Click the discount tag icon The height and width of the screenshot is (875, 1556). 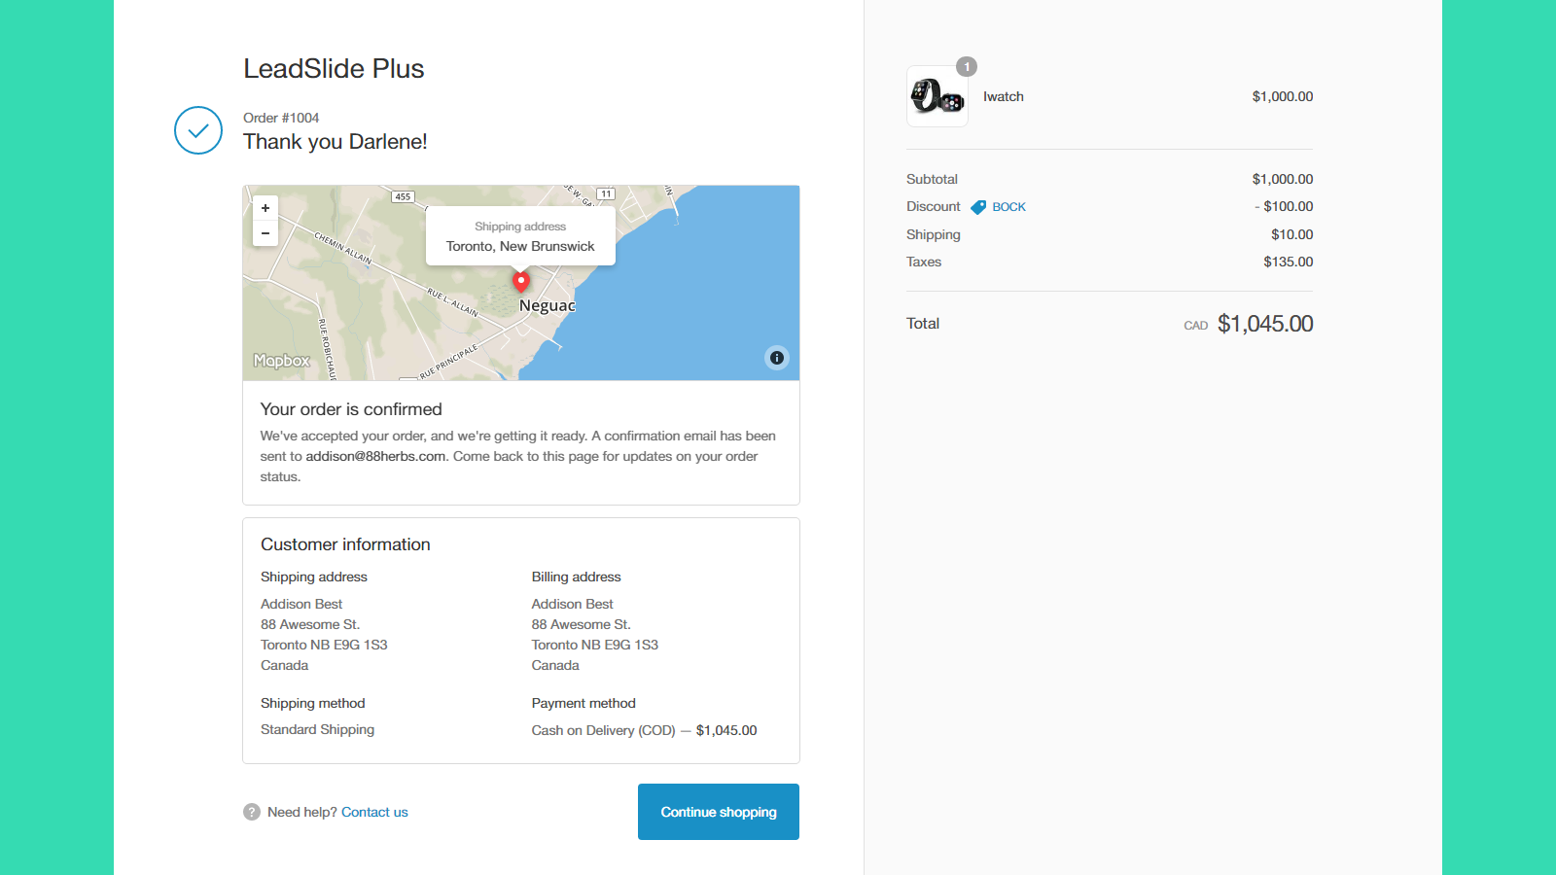(978, 207)
